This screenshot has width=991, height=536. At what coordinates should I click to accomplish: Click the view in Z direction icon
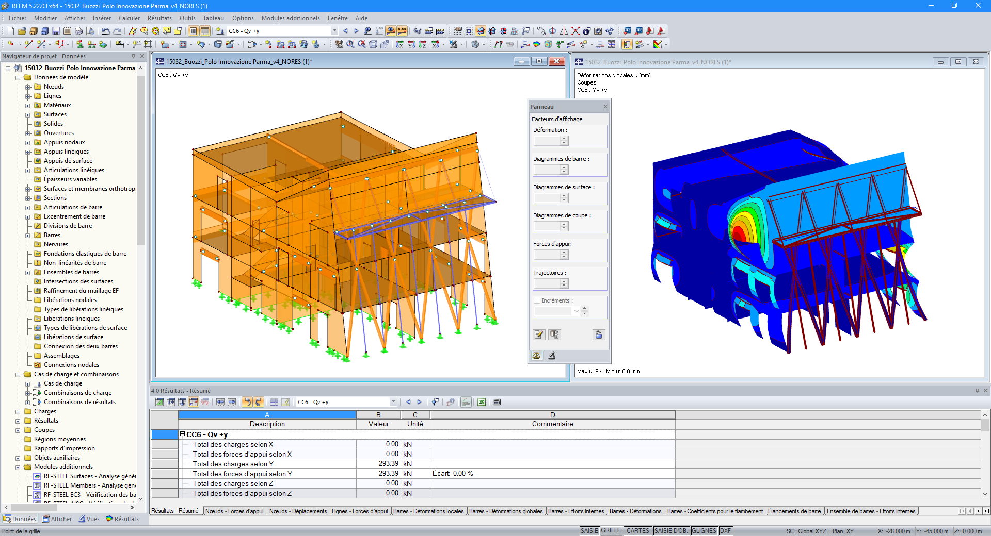click(x=423, y=44)
